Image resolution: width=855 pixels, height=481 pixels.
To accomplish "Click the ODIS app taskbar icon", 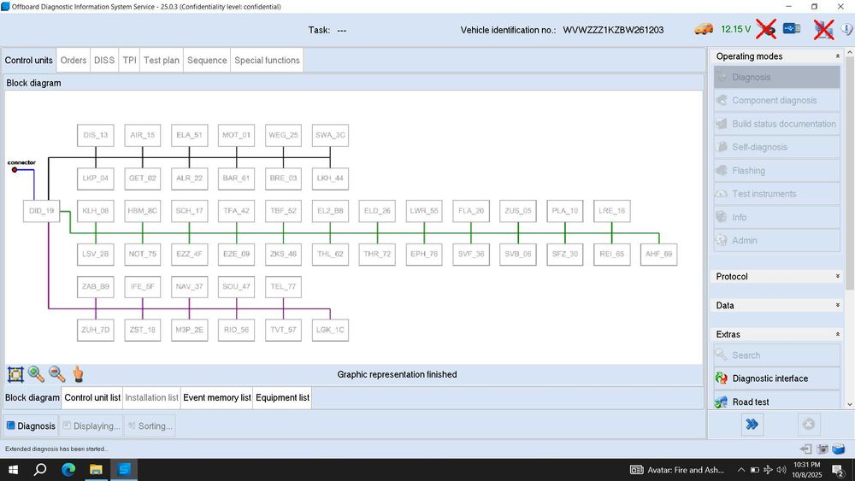I will (x=124, y=470).
